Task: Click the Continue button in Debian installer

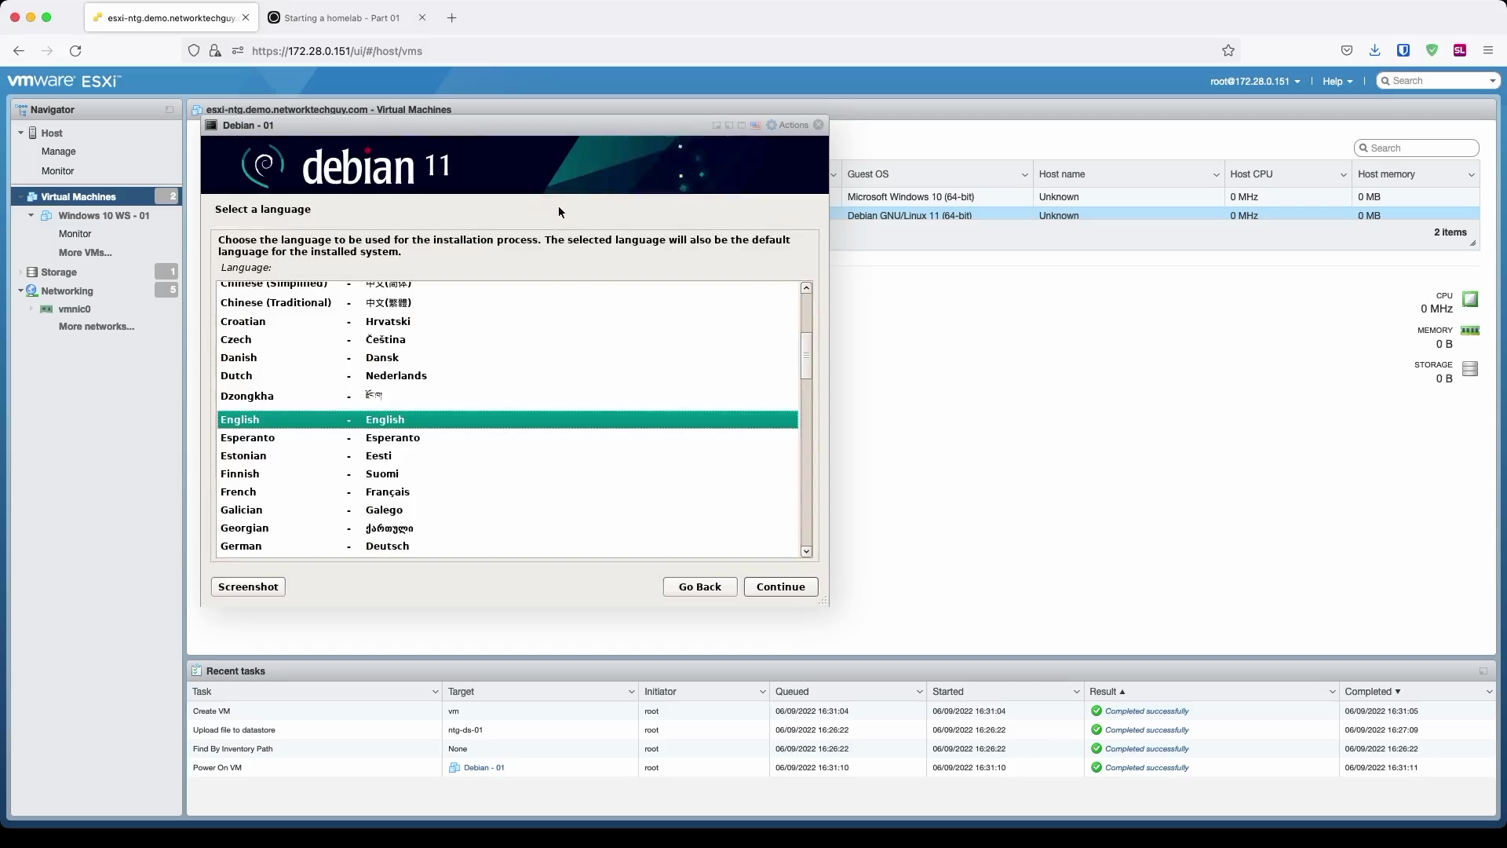Action: click(x=781, y=587)
